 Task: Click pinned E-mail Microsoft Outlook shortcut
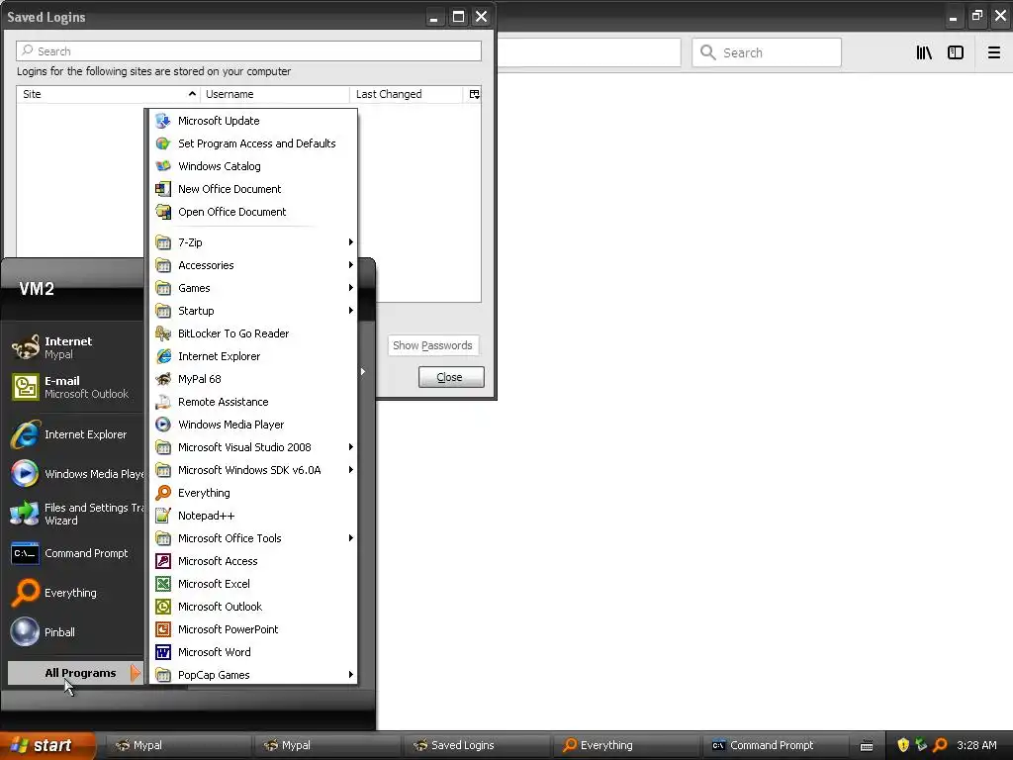pyautogui.click(x=74, y=387)
